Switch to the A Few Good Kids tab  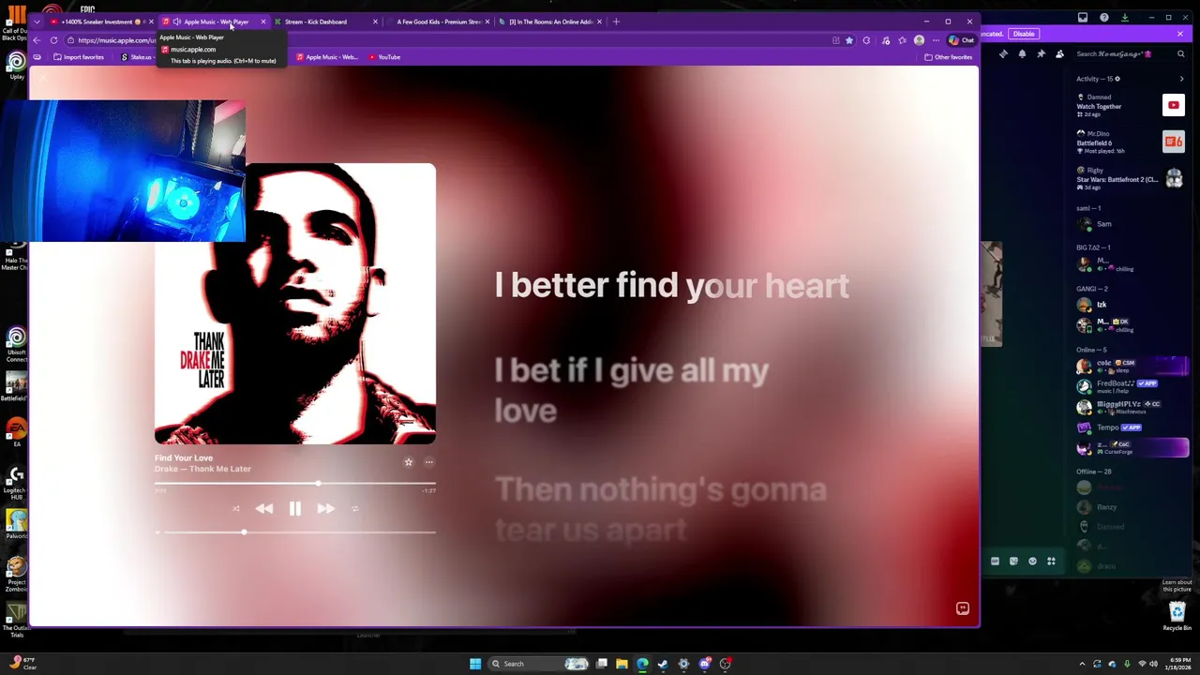point(436,22)
